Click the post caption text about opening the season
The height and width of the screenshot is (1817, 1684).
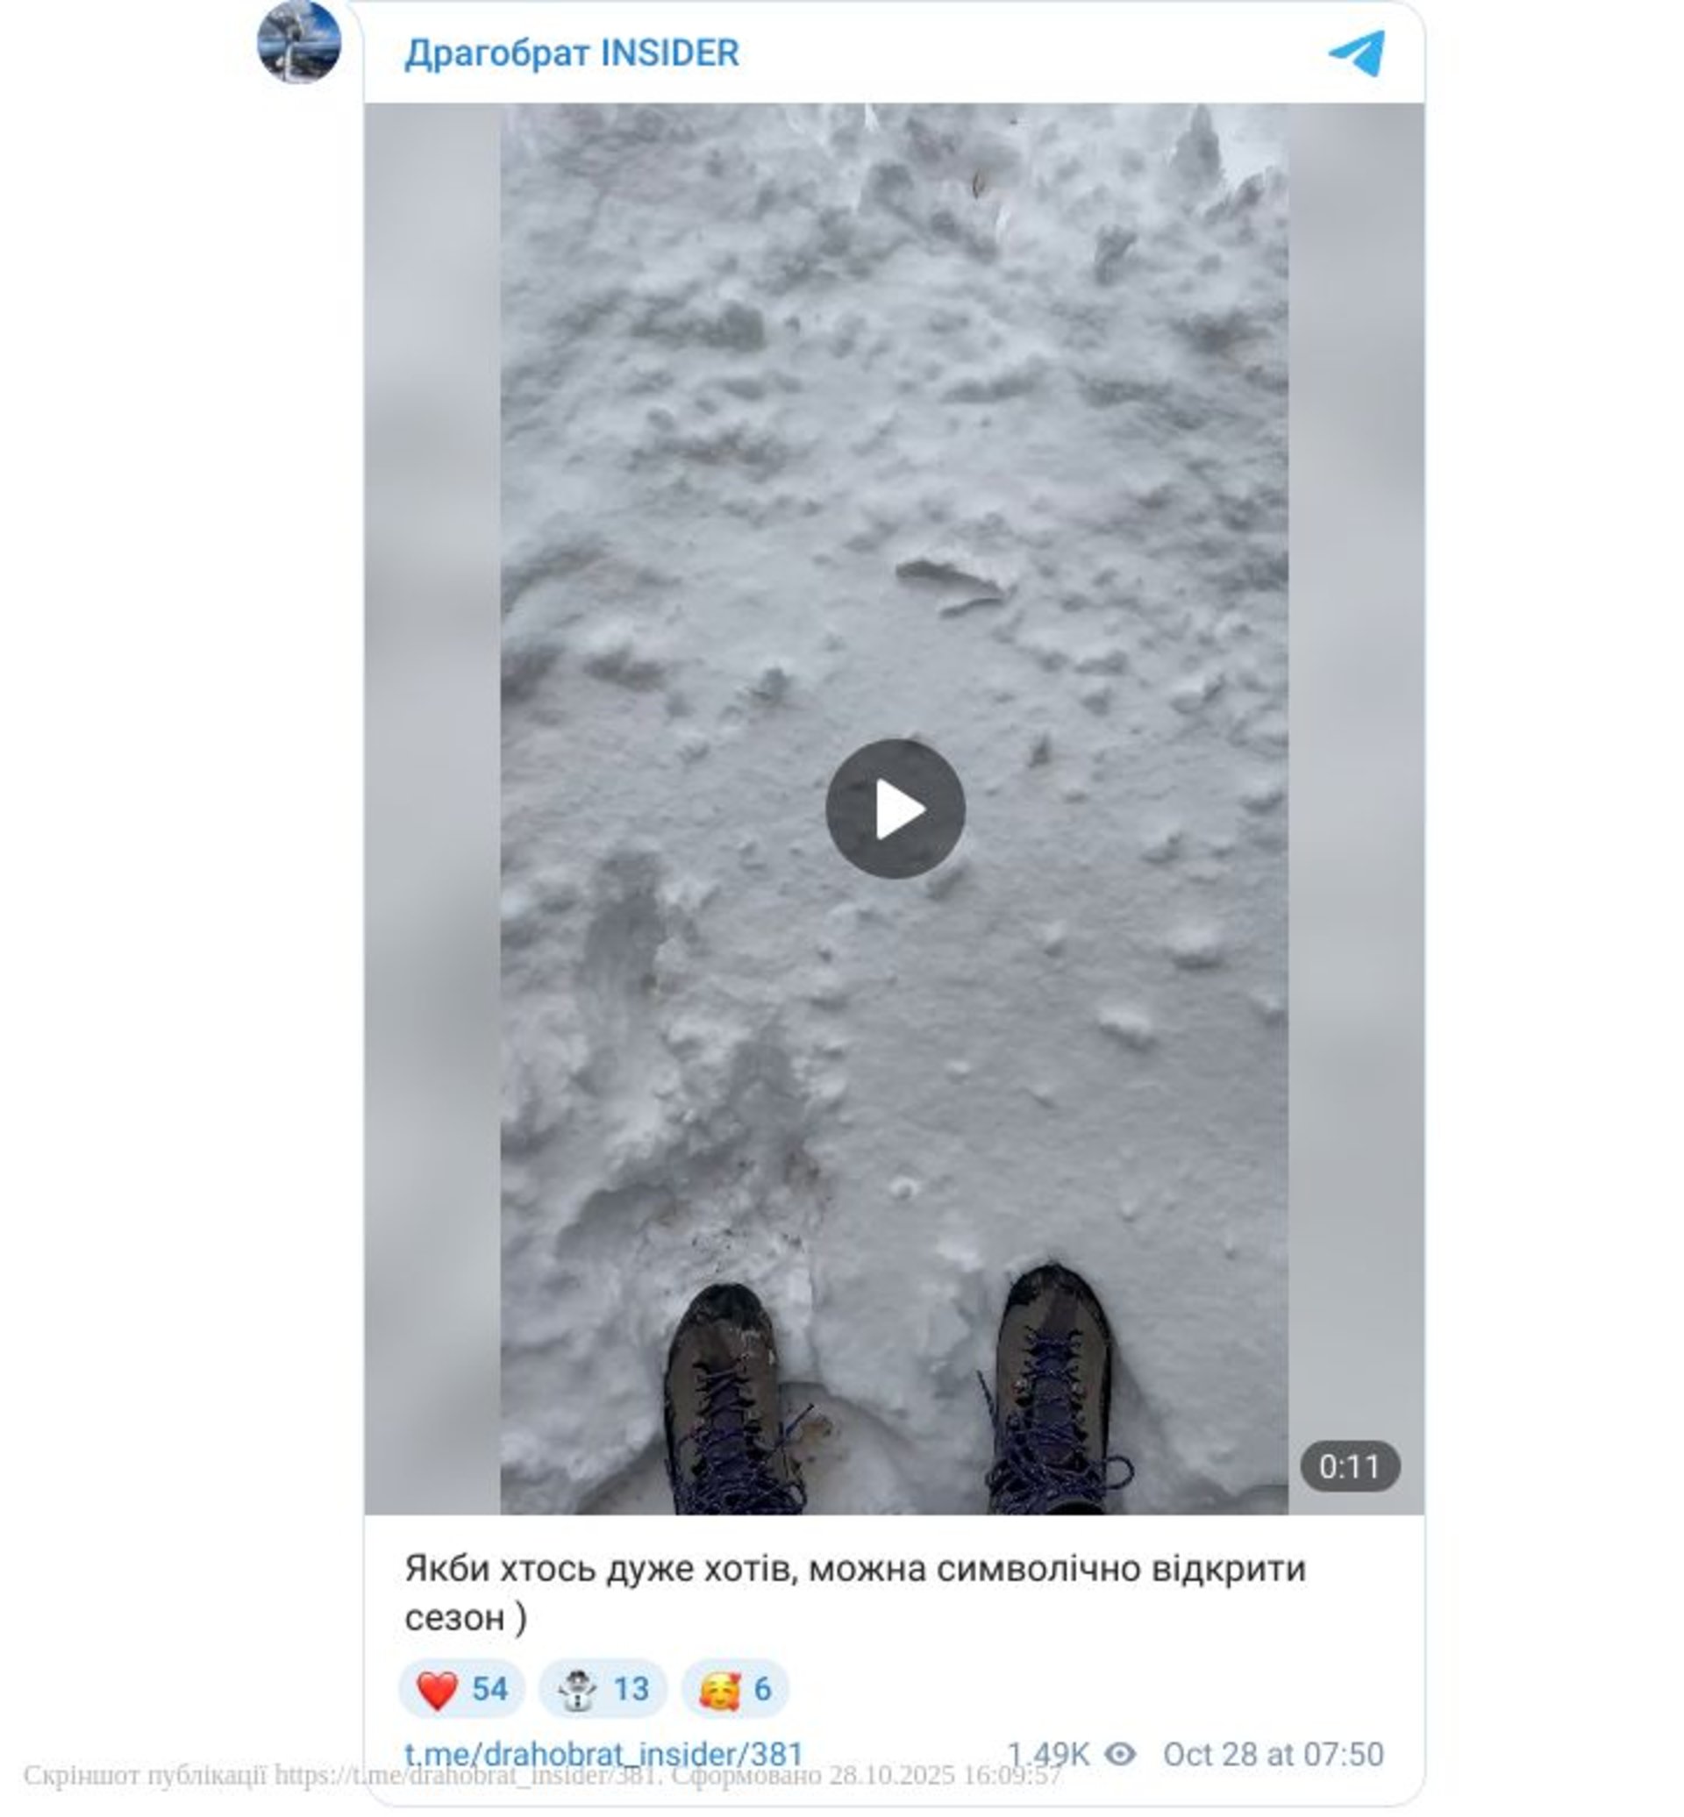pyautogui.click(x=855, y=1593)
